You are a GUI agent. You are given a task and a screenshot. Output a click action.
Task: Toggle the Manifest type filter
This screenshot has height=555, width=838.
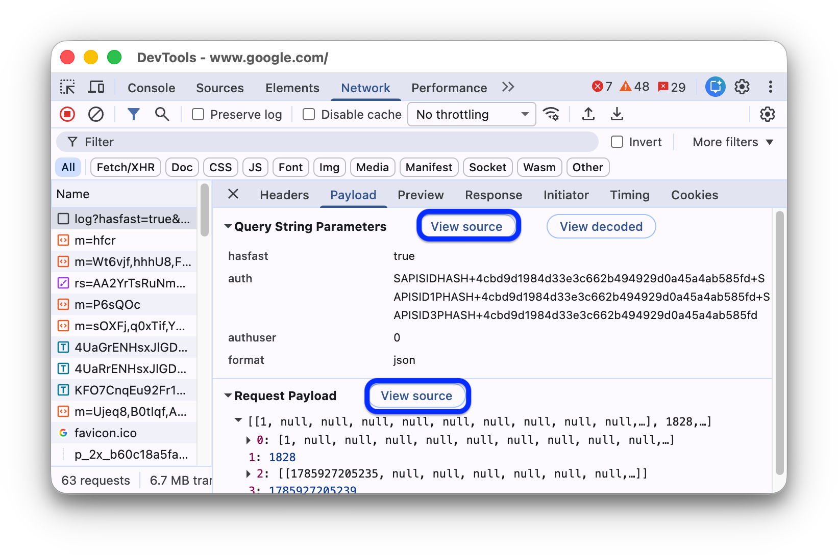tap(429, 167)
